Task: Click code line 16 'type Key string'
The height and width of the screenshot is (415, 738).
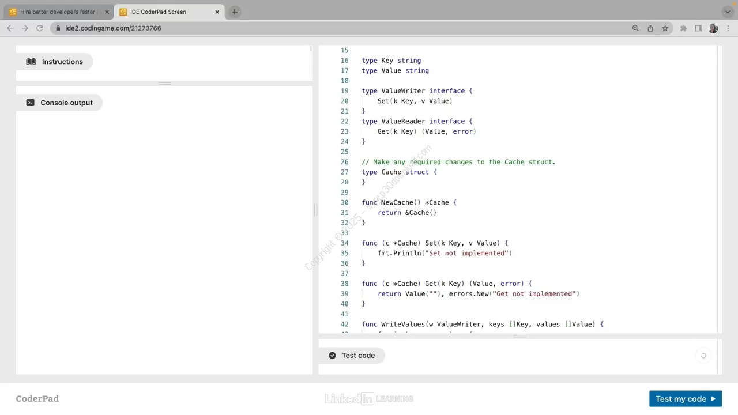Action: [391, 61]
